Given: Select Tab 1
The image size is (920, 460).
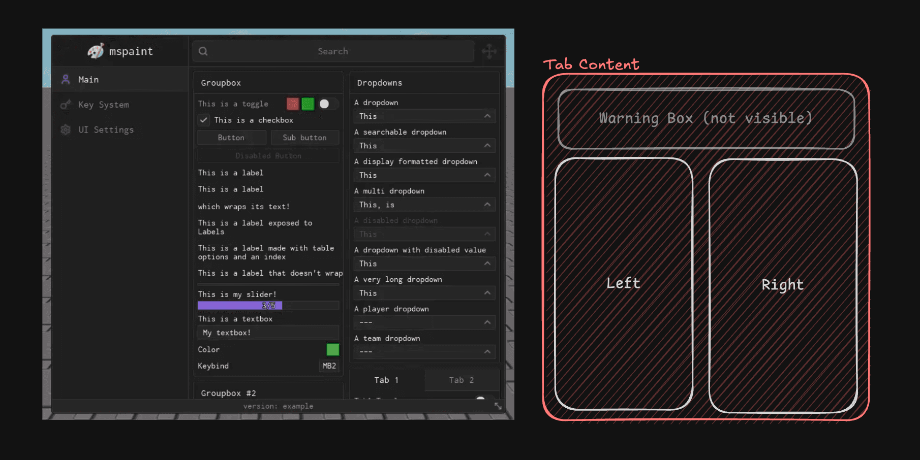Looking at the screenshot, I should click(x=387, y=380).
